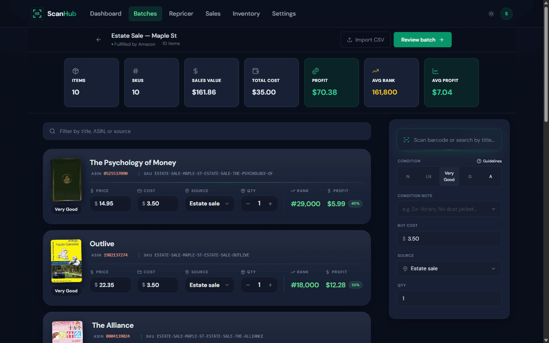549x343 pixels.
Task: Click the 55% margin badge
Action: coord(355,285)
